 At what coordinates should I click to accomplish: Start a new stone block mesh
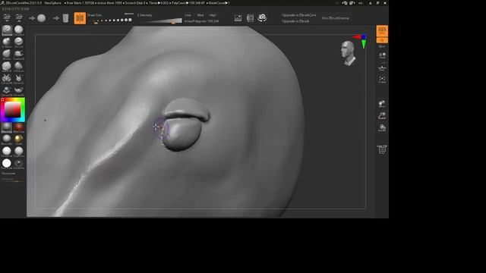pyautogui.click(x=65, y=18)
